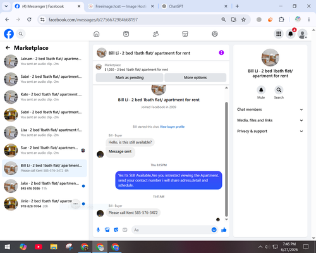This screenshot has width=316, height=253.
Task: Open Jainam conversation in list
Action: click(x=44, y=61)
